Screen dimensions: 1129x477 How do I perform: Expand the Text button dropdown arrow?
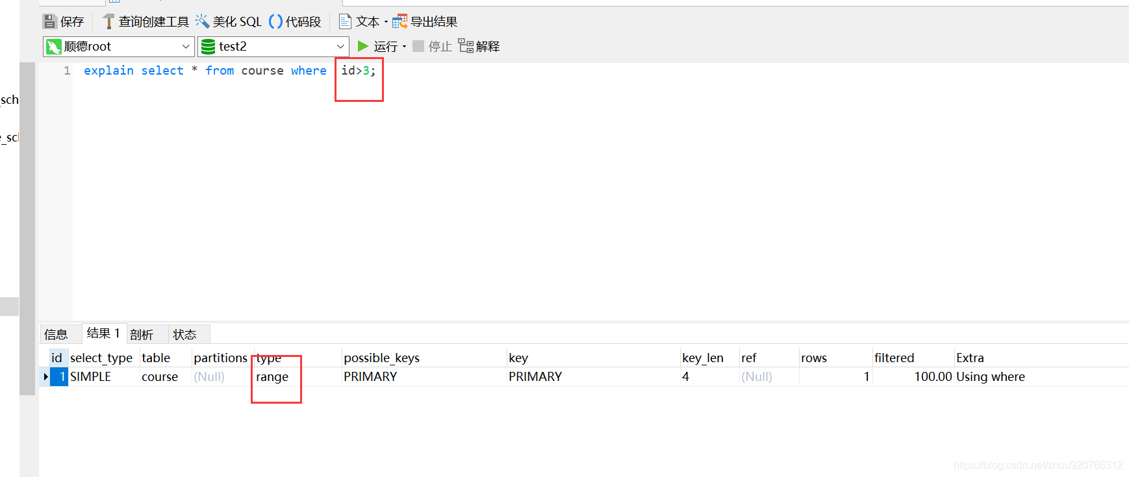click(386, 22)
